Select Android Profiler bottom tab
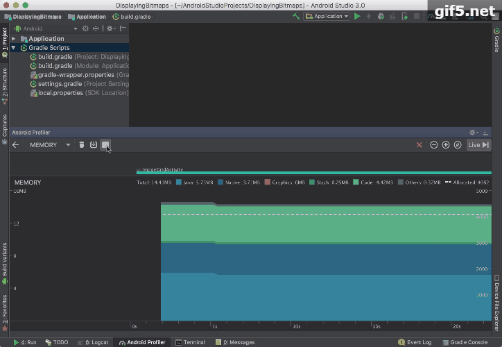Screen dimensions: 502x347 tap(142, 342)
